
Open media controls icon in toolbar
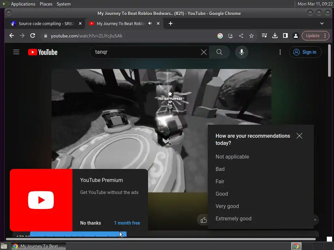pos(264,36)
